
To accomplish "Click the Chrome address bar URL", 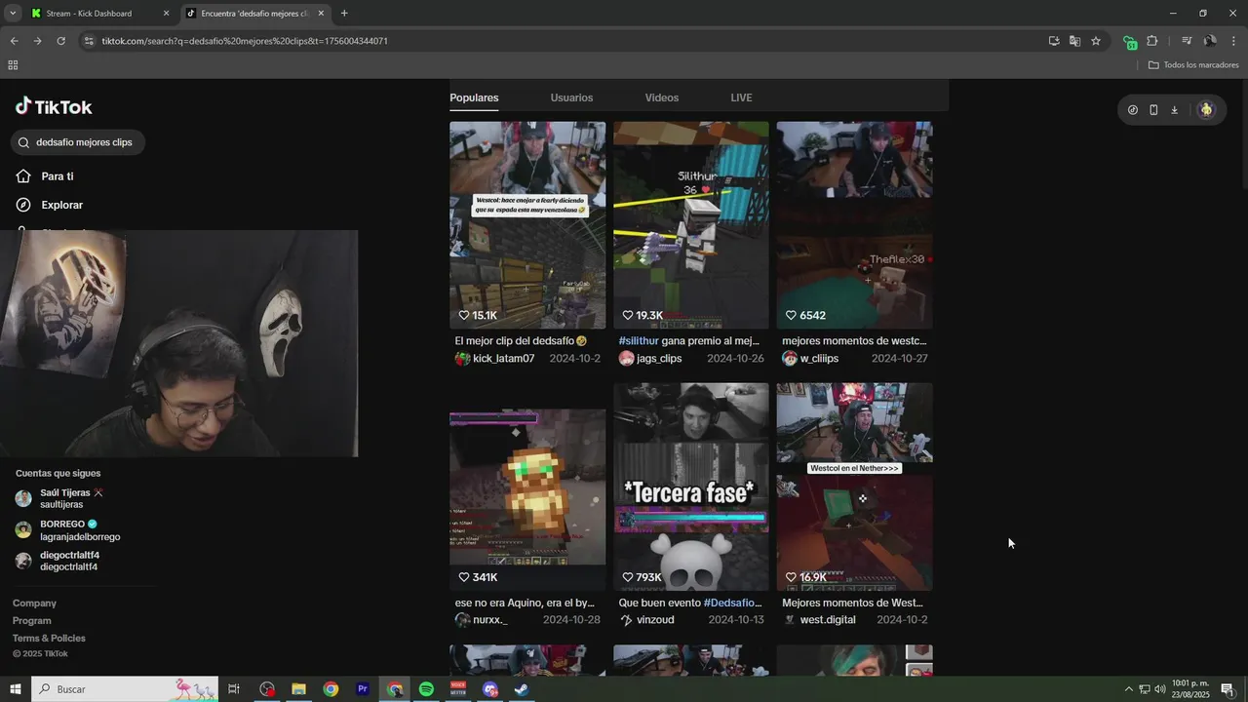I will coord(245,41).
